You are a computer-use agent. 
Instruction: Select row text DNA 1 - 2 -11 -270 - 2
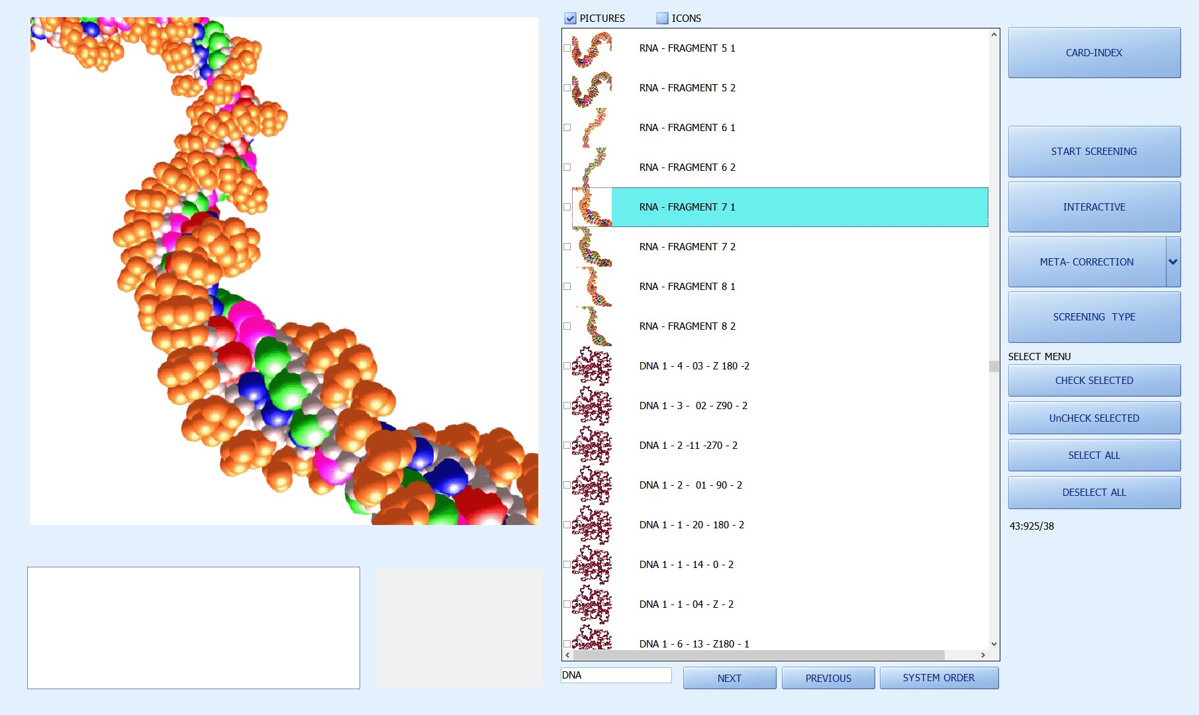click(689, 446)
